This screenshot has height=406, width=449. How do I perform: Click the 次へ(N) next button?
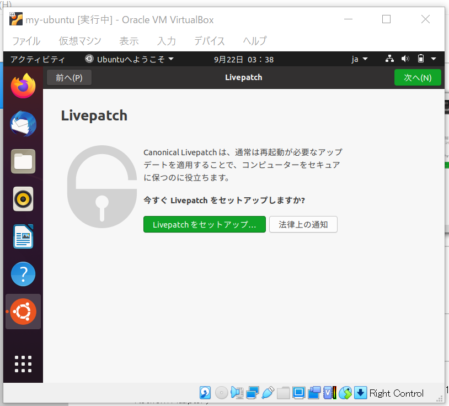pyautogui.click(x=418, y=77)
